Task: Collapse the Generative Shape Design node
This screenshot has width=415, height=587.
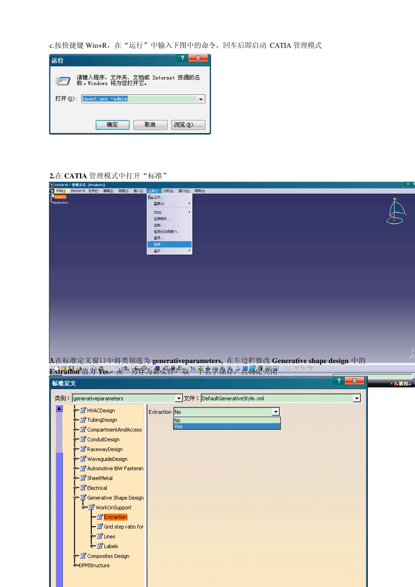Action: click(75, 497)
